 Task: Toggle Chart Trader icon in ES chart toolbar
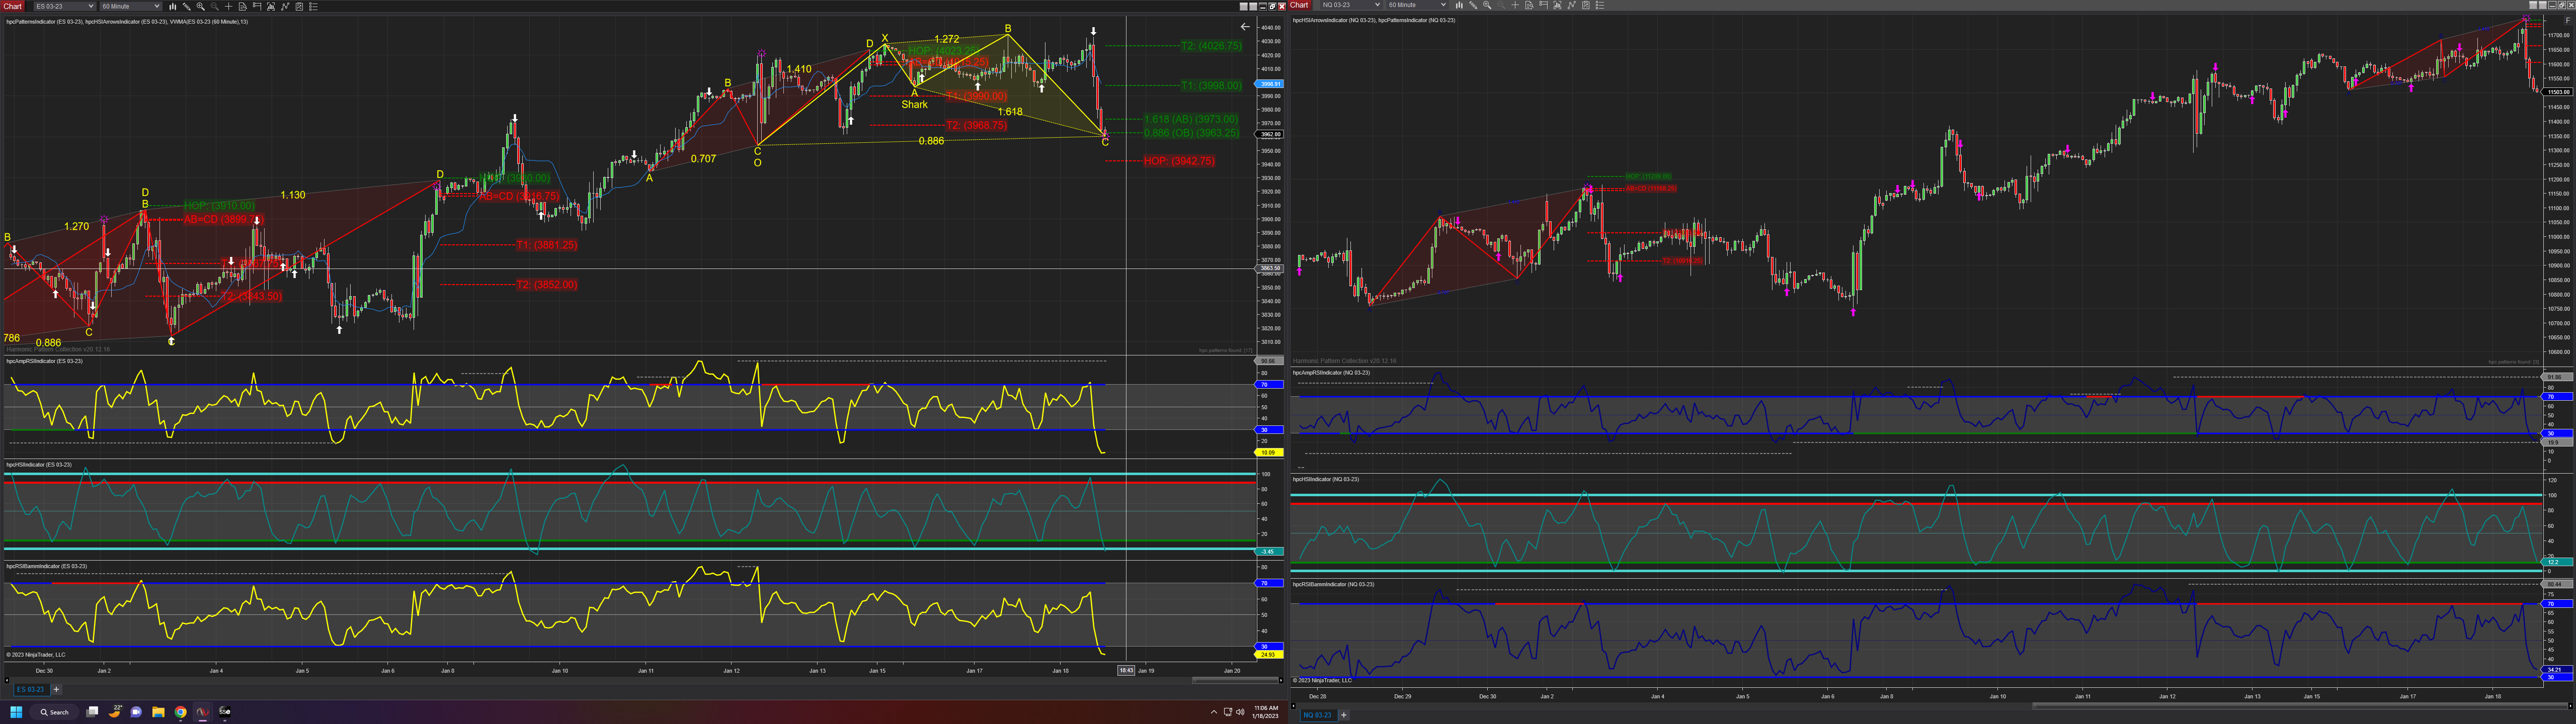click(x=257, y=6)
